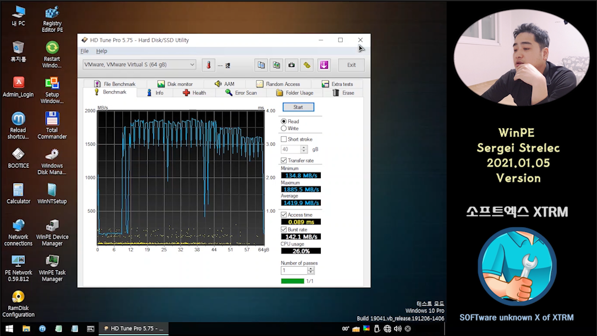Select the Benchmark tab
597x336 pixels.
(110, 92)
